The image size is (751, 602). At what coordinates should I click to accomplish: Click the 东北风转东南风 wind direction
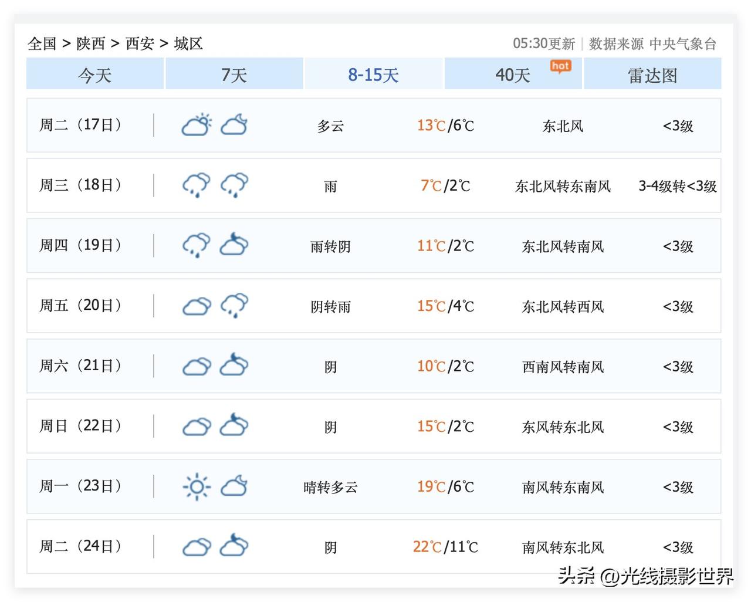(563, 187)
